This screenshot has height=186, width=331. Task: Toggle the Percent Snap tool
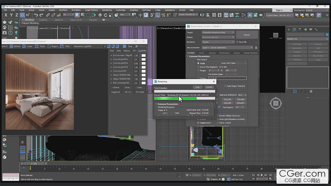pos(163,15)
